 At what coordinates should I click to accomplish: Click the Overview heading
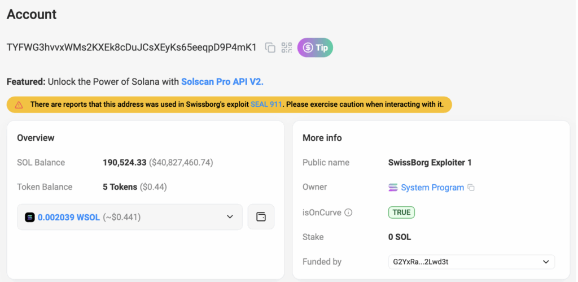(36, 138)
